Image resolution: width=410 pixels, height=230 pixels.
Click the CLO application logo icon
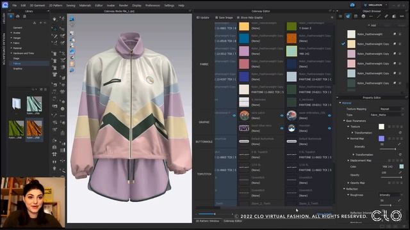point(4,5)
